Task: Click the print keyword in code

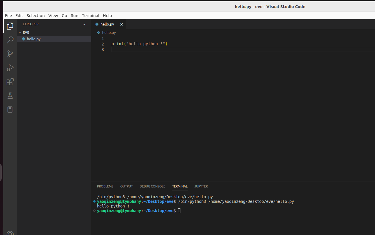Action: 118,44
